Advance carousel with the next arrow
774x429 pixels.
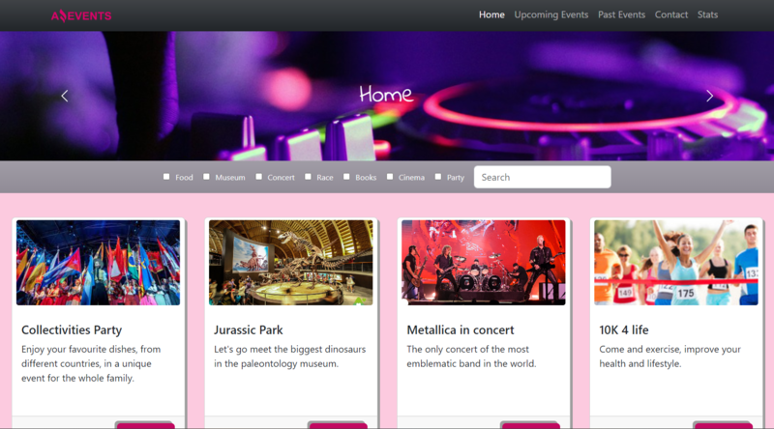point(709,96)
